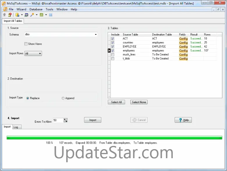Open the Database menu

click(x=36, y=9)
